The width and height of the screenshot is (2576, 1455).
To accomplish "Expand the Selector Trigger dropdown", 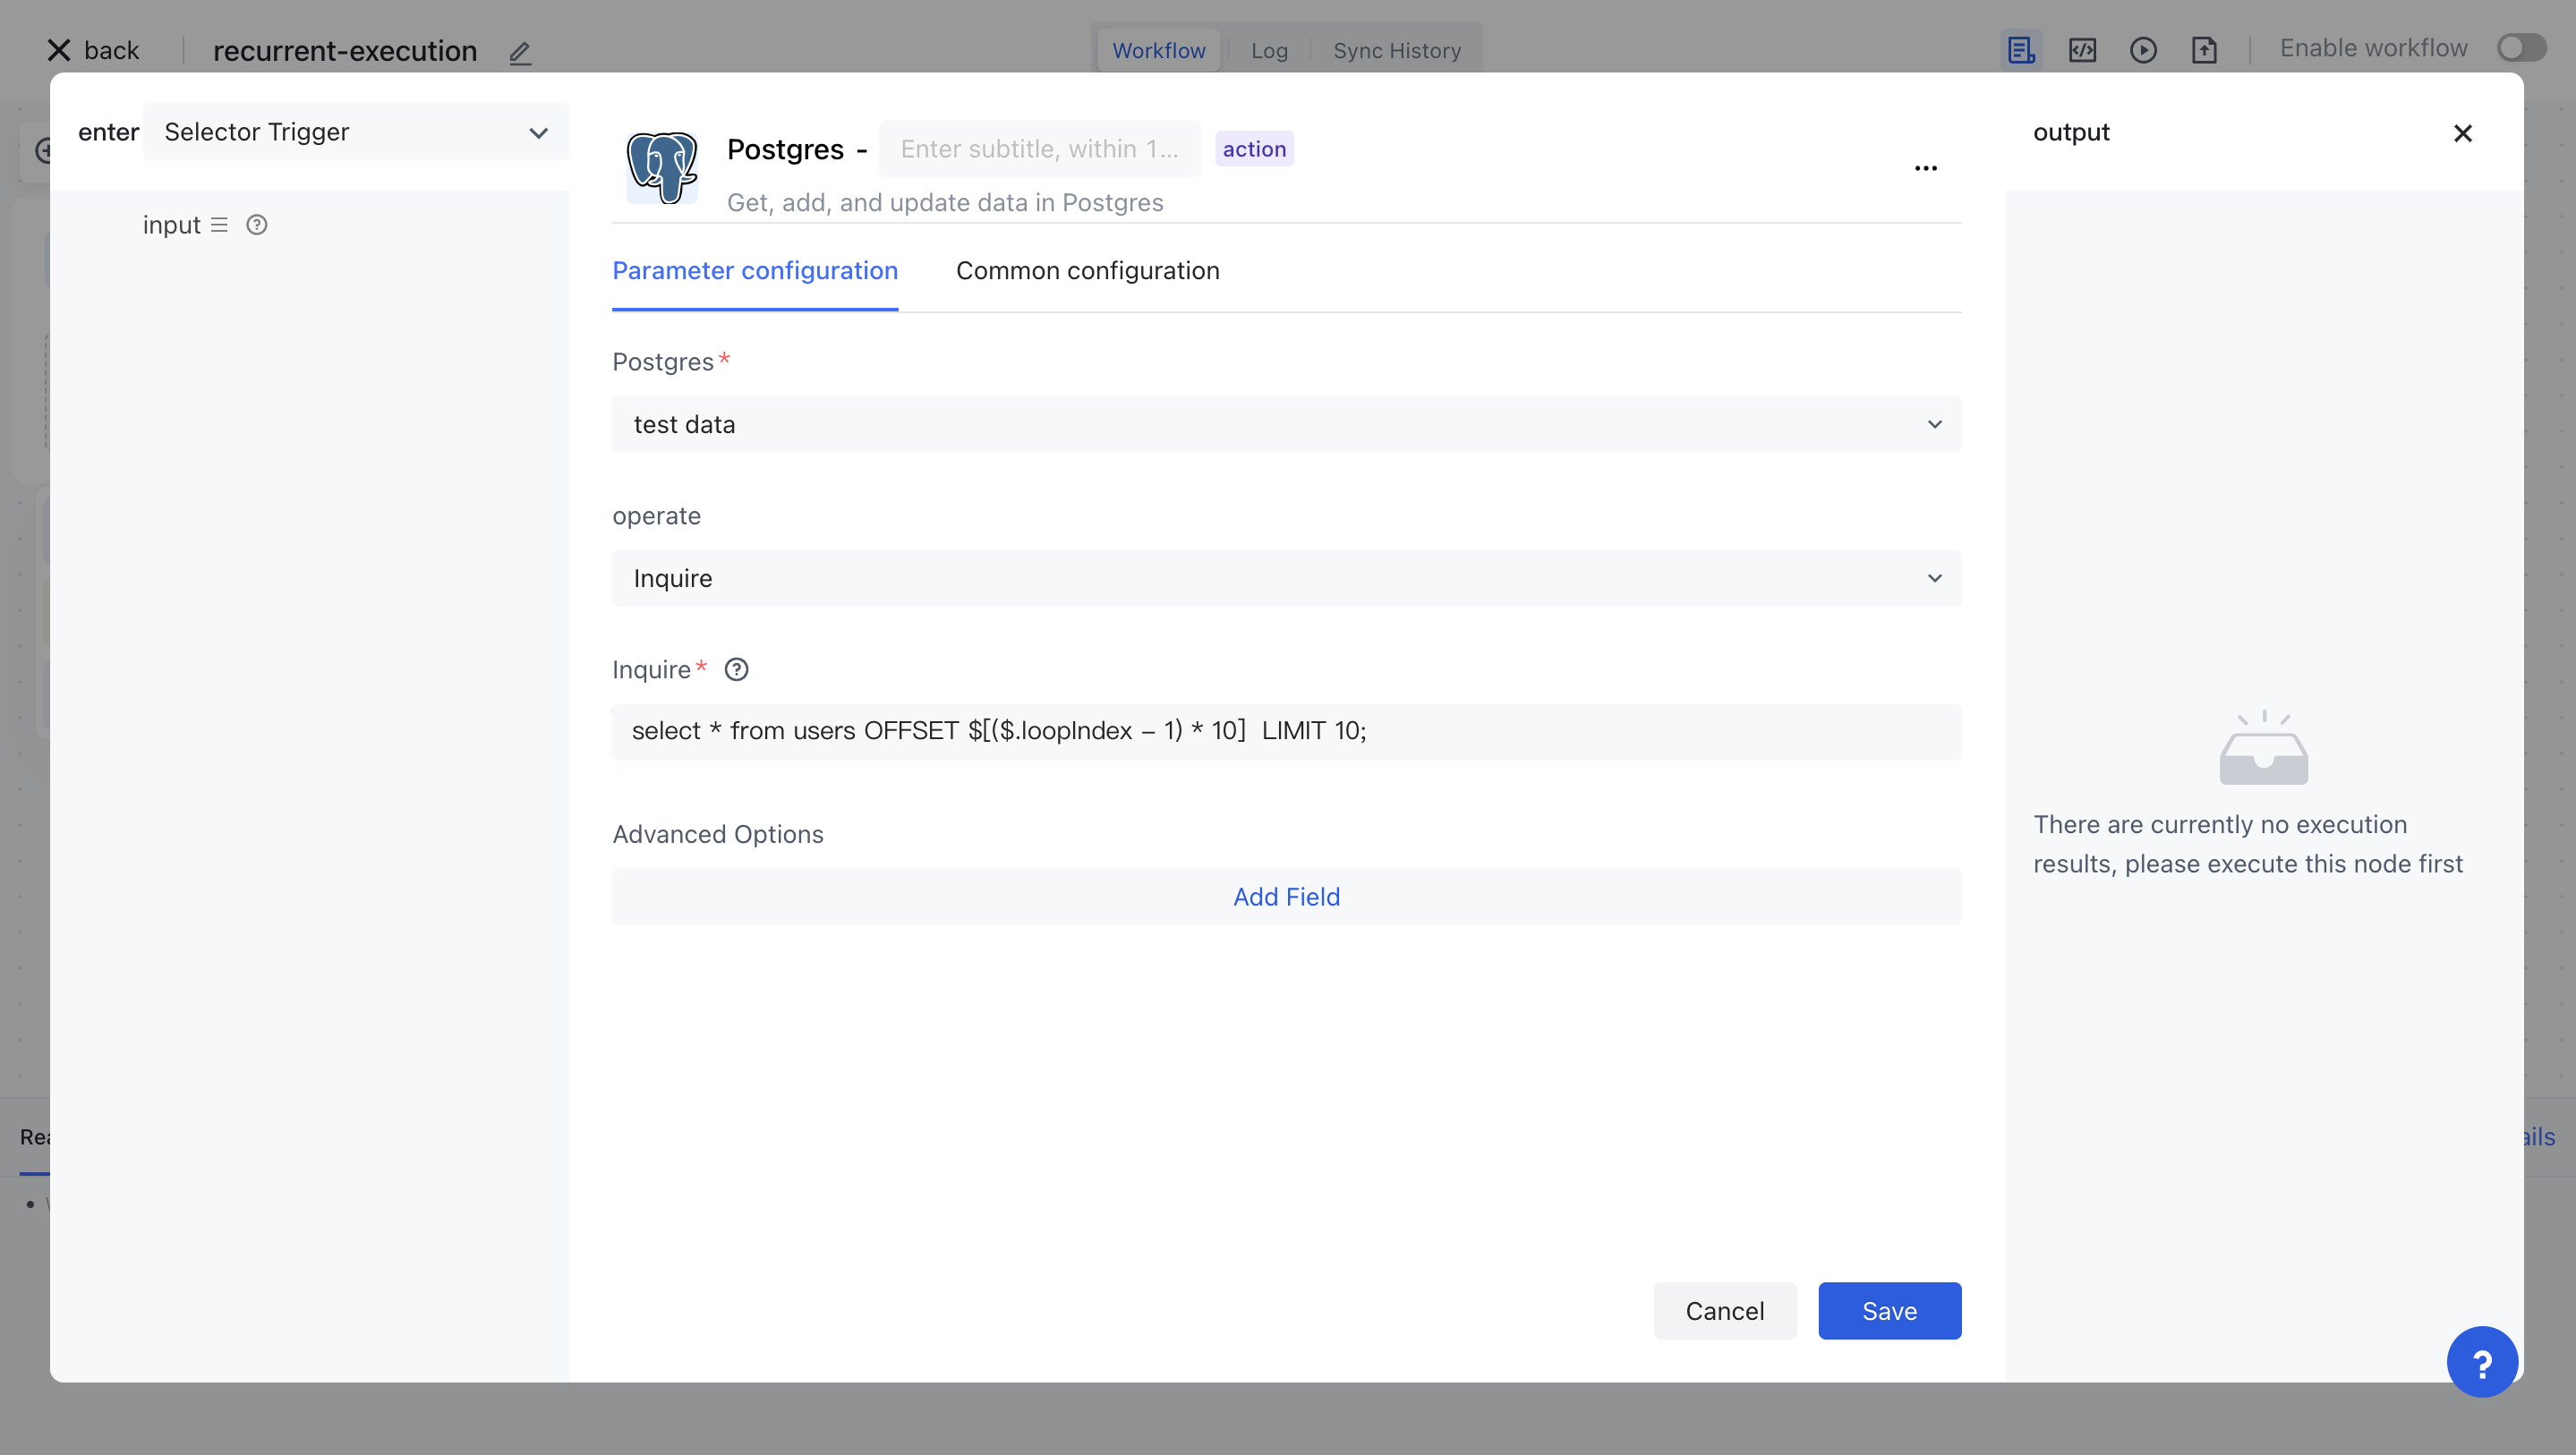I will pyautogui.click(x=355, y=132).
